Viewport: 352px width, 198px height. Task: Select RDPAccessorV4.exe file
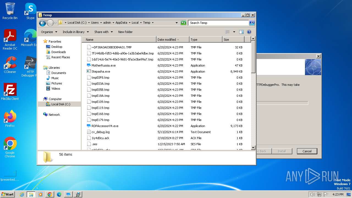click(x=105, y=126)
